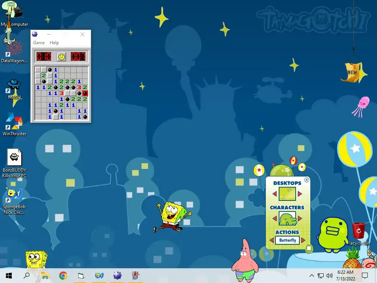
Task: Click the green Tamagotchi character
Action: pos(333,235)
